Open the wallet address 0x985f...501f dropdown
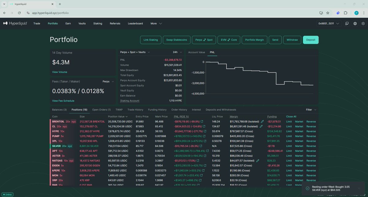 coord(329,24)
